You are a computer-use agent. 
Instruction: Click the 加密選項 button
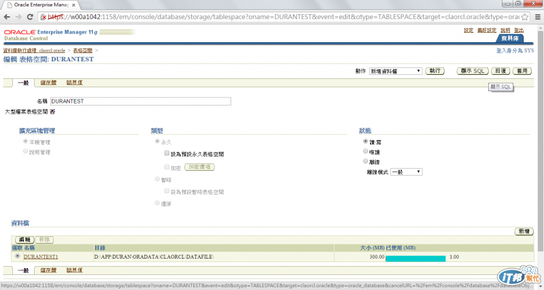[199, 167]
